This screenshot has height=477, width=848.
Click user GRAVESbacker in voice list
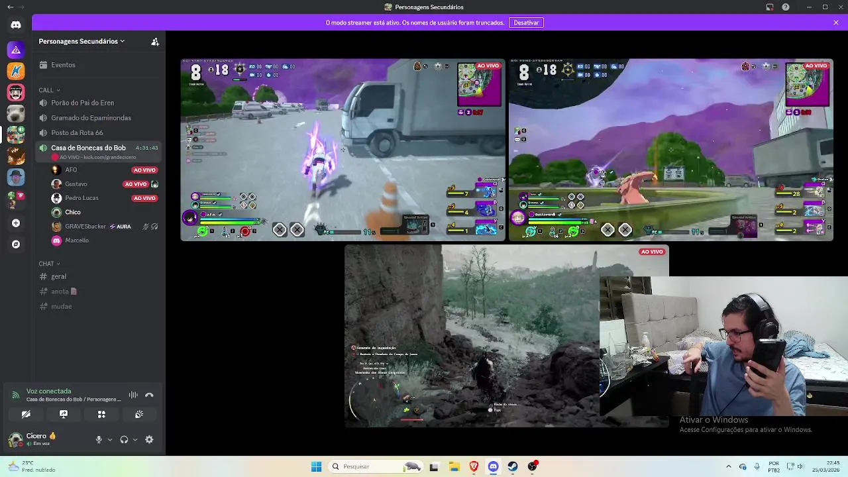[85, 227]
